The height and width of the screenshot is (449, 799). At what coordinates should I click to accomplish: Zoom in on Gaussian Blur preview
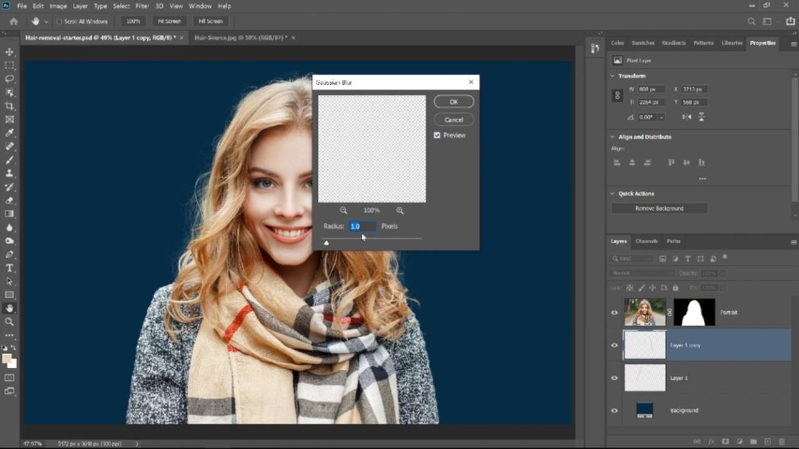coord(399,211)
